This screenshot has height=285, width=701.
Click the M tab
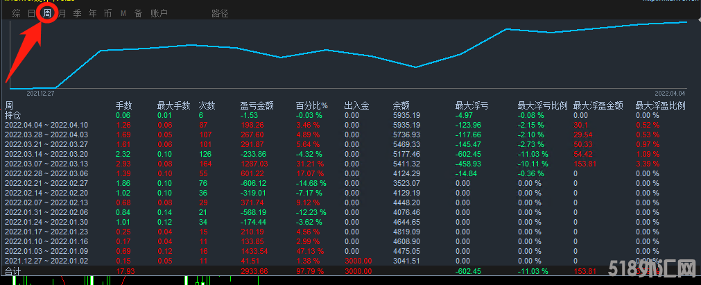pos(123,13)
